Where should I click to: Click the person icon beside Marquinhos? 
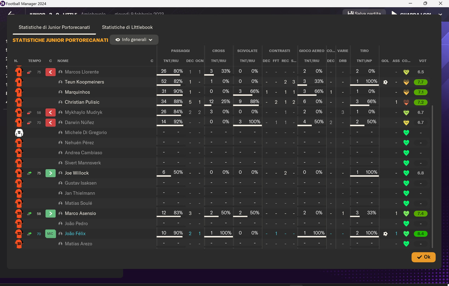click(x=60, y=92)
